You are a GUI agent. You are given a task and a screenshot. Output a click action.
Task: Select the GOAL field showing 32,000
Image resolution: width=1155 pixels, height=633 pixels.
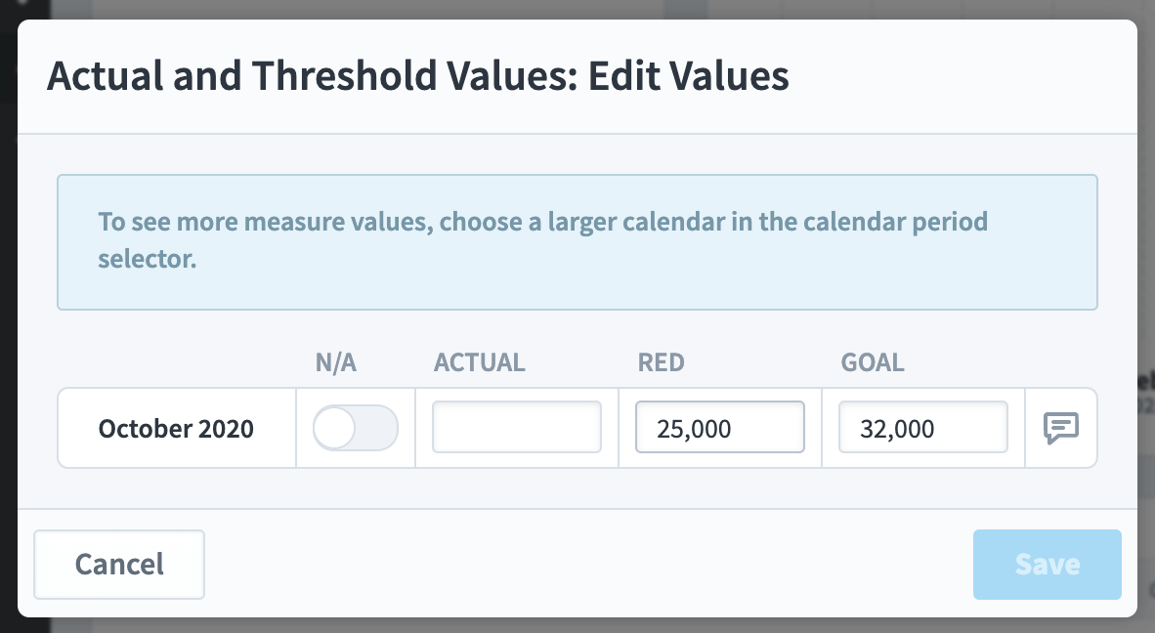(923, 427)
